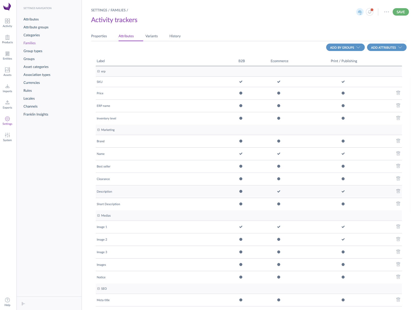Screen dimensions: 411x310
Task: Delete the Inventory level attribute
Action: pos(398,118)
